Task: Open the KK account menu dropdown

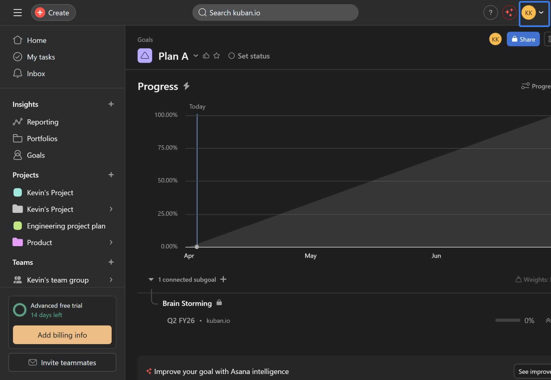Action: click(x=534, y=13)
